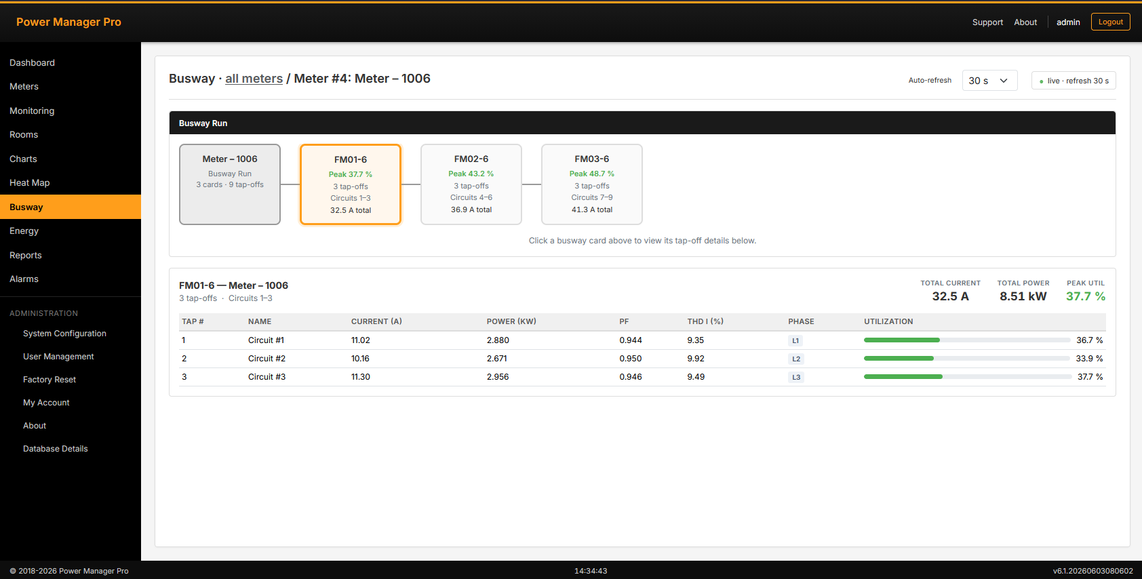Viewport: 1142px width, 579px height.
Task: Open Support link in header
Action: tap(987, 22)
